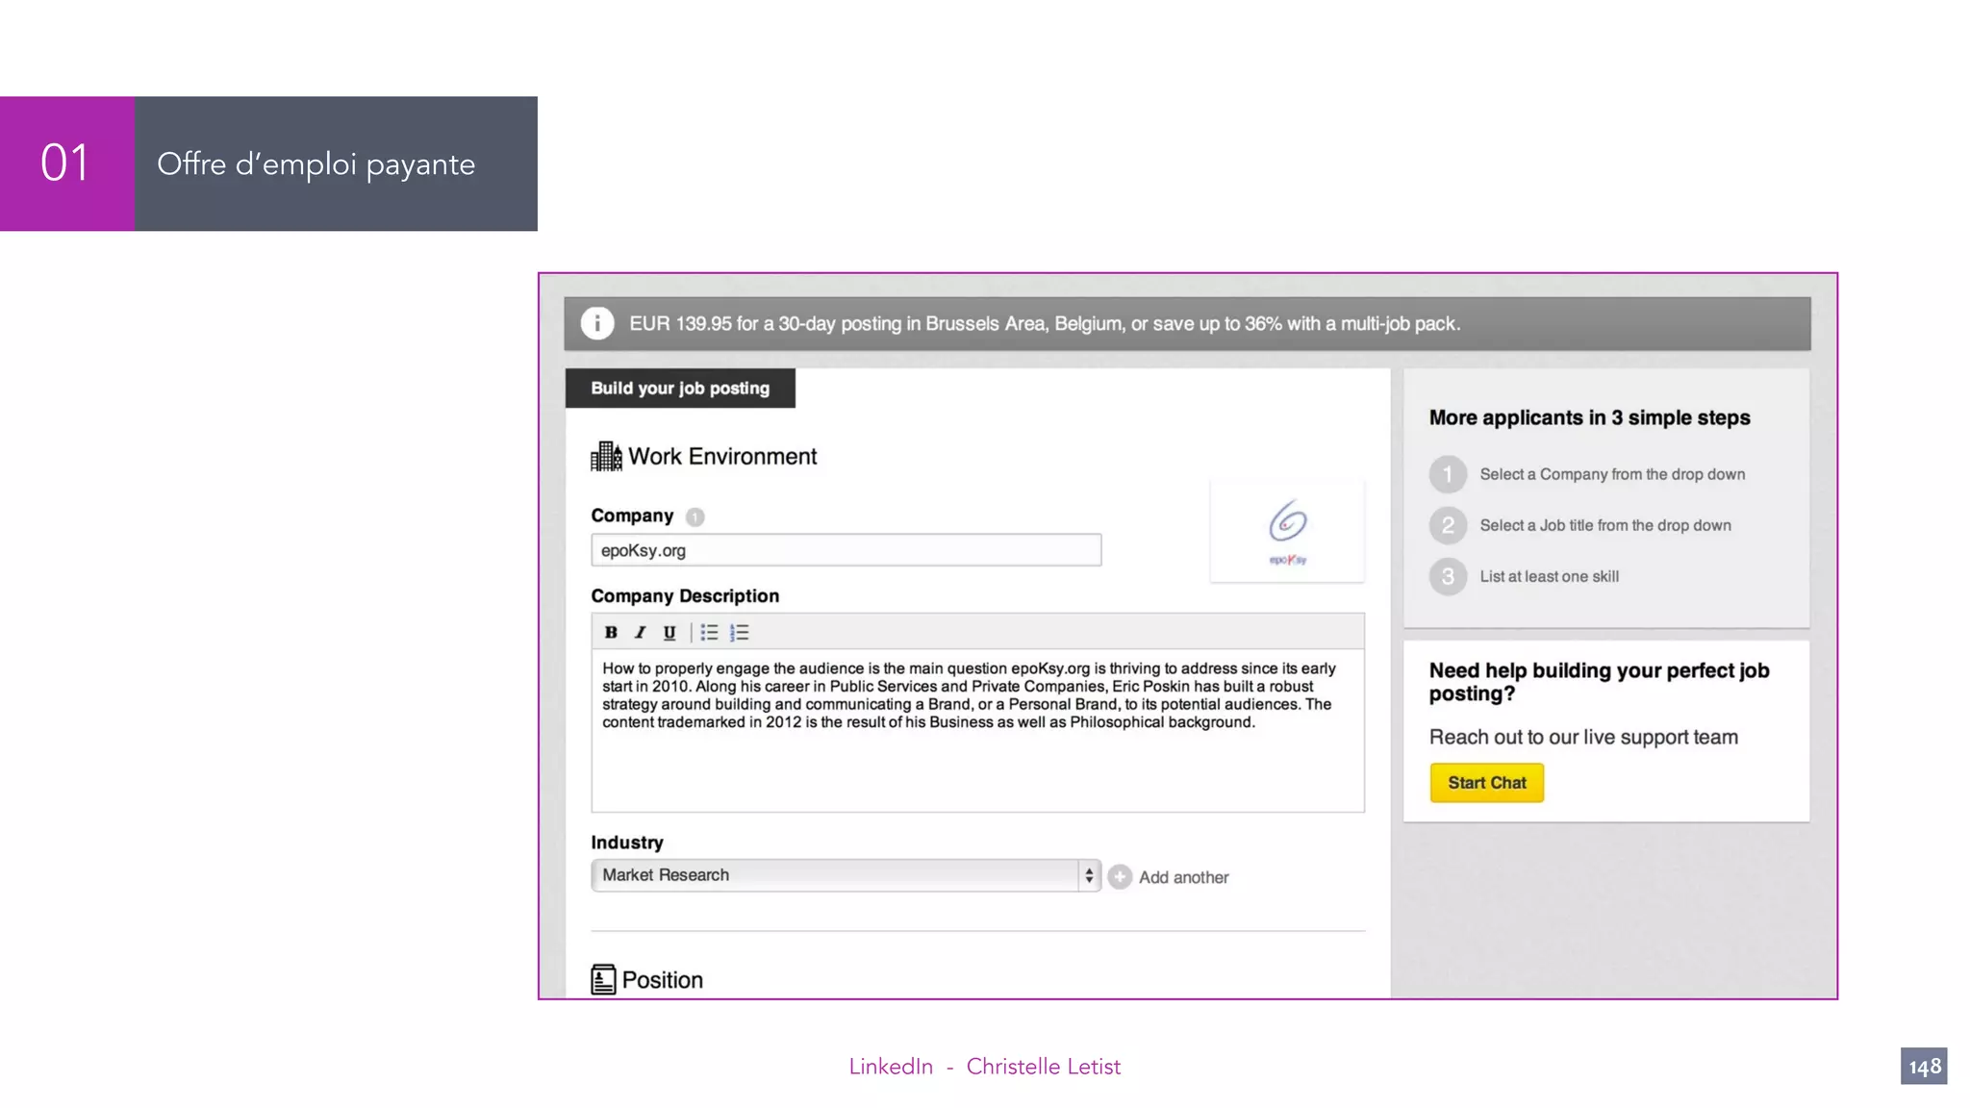This screenshot has height=1108, width=1970.
Task: Click the Position section document icon
Action: (603, 979)
